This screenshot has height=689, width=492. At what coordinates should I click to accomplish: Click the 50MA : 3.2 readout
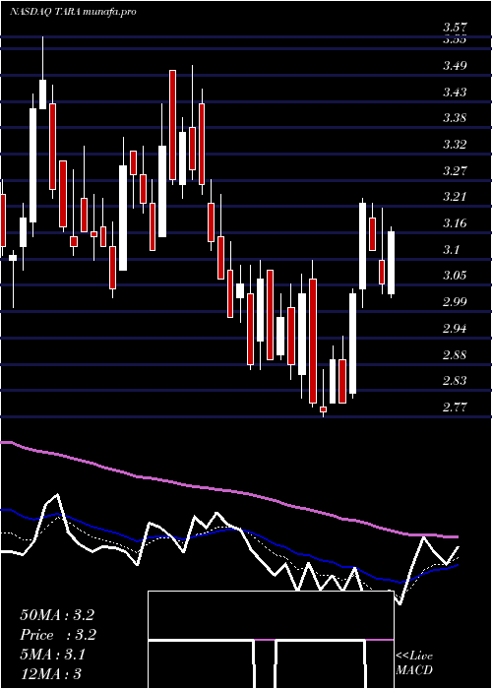click(57, 615)
